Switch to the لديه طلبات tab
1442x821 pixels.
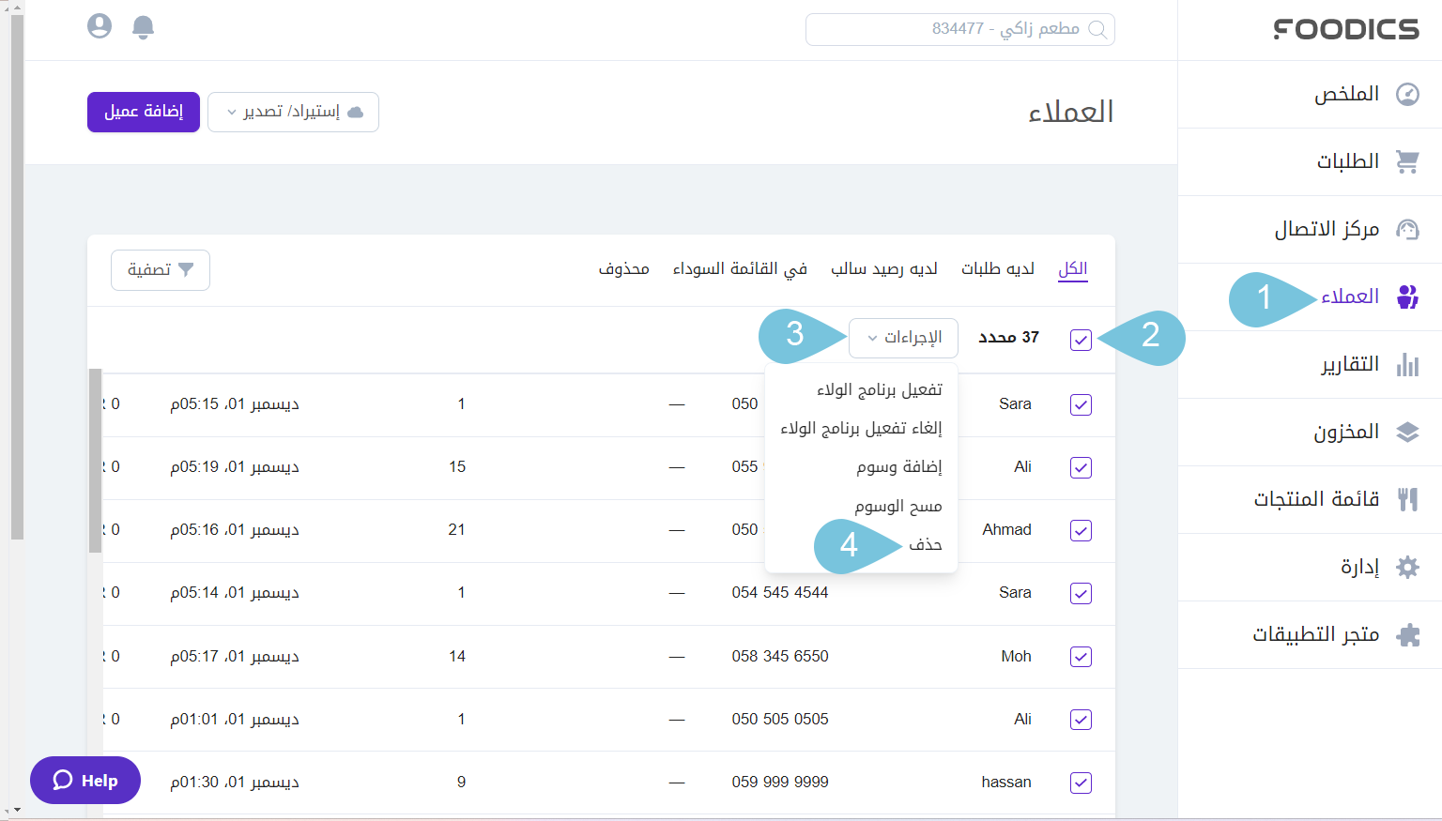[x=997, y=269]
